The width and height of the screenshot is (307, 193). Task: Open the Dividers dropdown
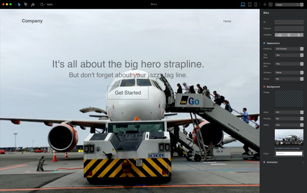coord(289,72)
